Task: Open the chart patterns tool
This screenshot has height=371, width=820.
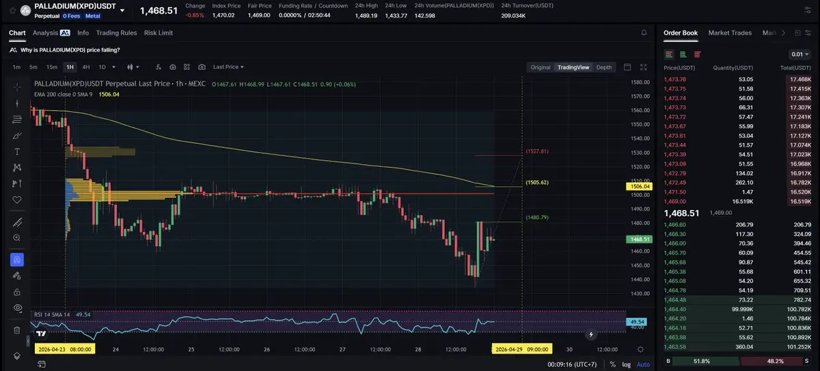Action: click(17, 168)
